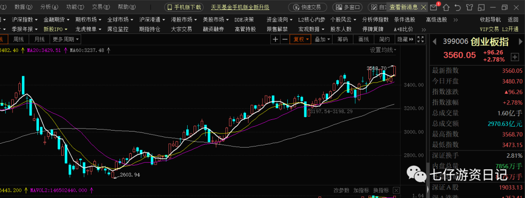This screenshot has width=525, height=198.
Task: Open 大宗交易 block trades page
Action: pyautogui.click(x=181, y=30)
